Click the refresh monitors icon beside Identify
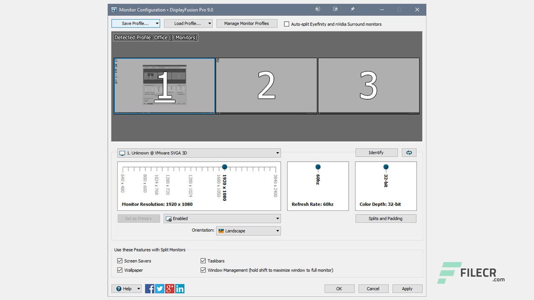Image resolution: width=534 pixels, height=300 pixels. click(409, 152)
